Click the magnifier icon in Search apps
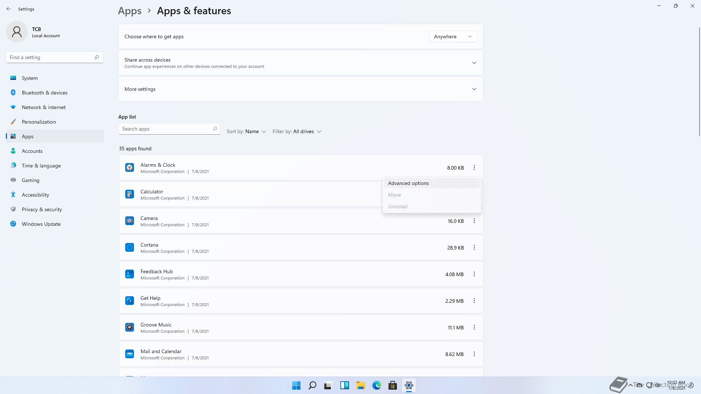Screen dimensions: 701x394 (215, 129)
